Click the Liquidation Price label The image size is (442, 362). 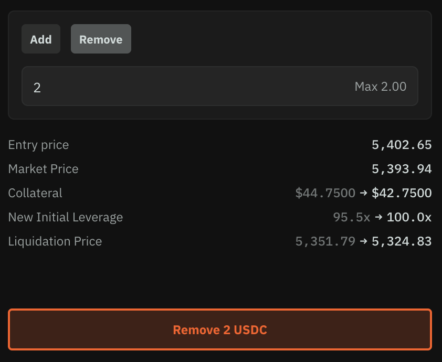point(55,241)
